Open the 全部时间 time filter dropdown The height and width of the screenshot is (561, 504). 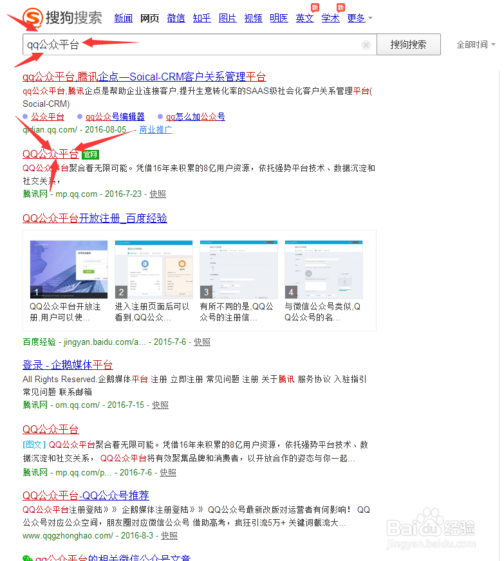(x=476, y=45)
